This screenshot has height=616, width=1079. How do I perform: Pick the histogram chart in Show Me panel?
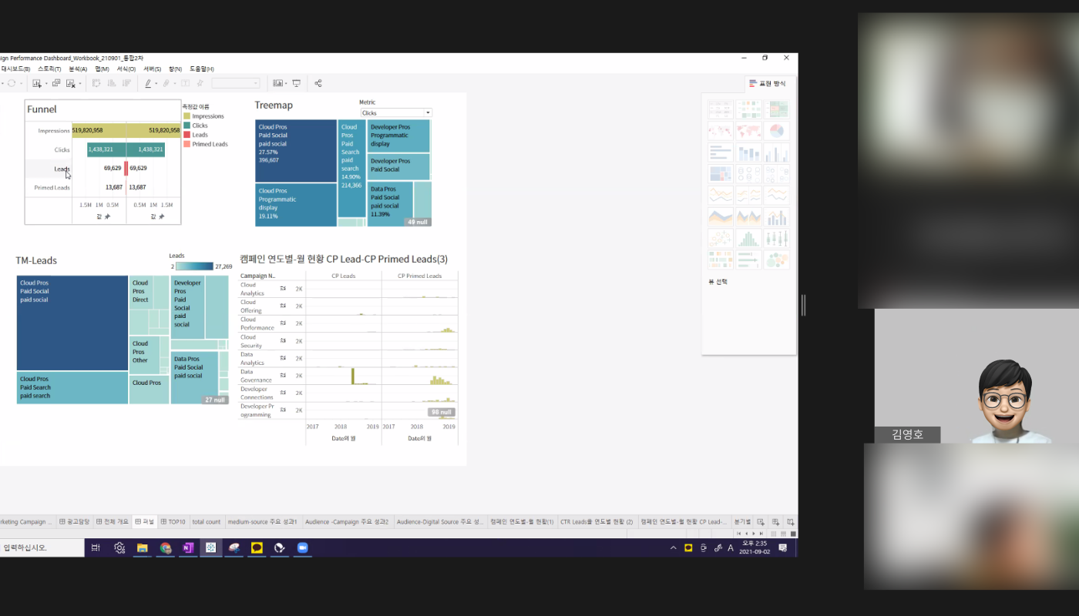point(748,239)
